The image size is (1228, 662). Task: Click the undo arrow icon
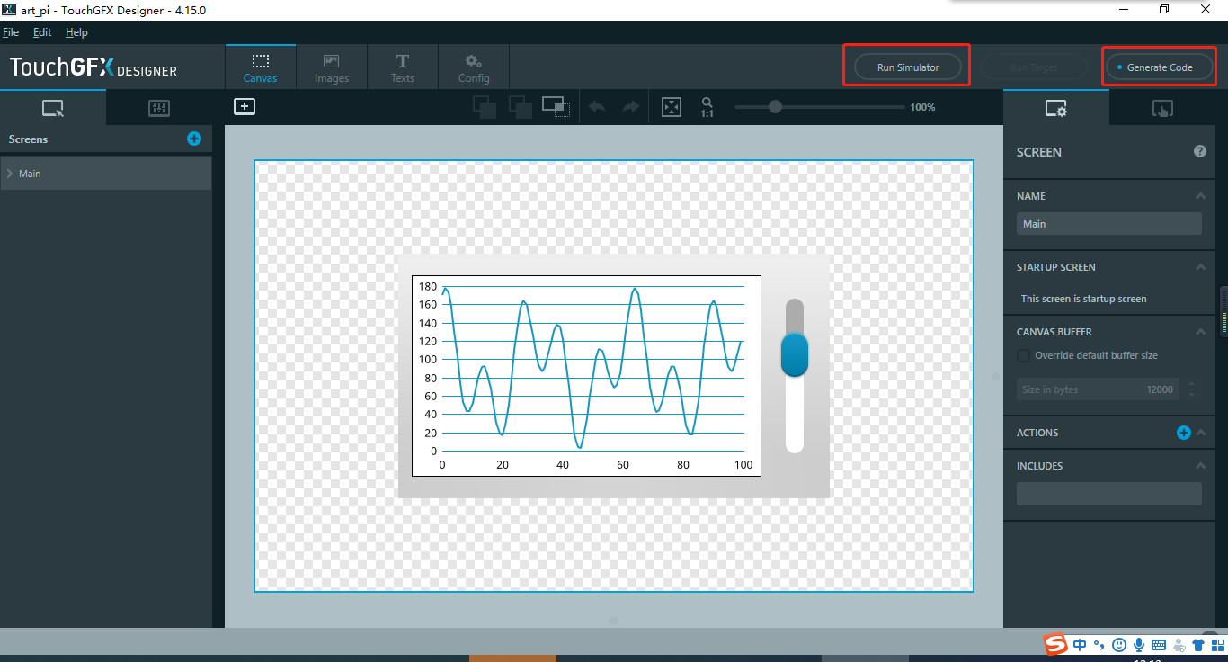[x=597, y=107]
